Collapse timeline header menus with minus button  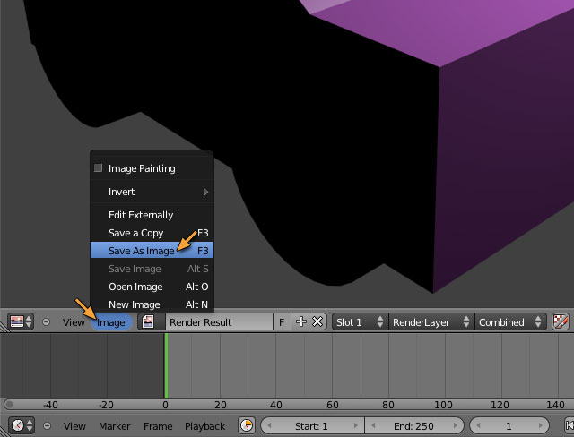coord(47,425)
